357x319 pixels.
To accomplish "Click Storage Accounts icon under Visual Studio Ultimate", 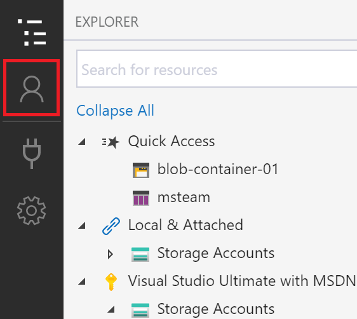I will click(140, 310).
